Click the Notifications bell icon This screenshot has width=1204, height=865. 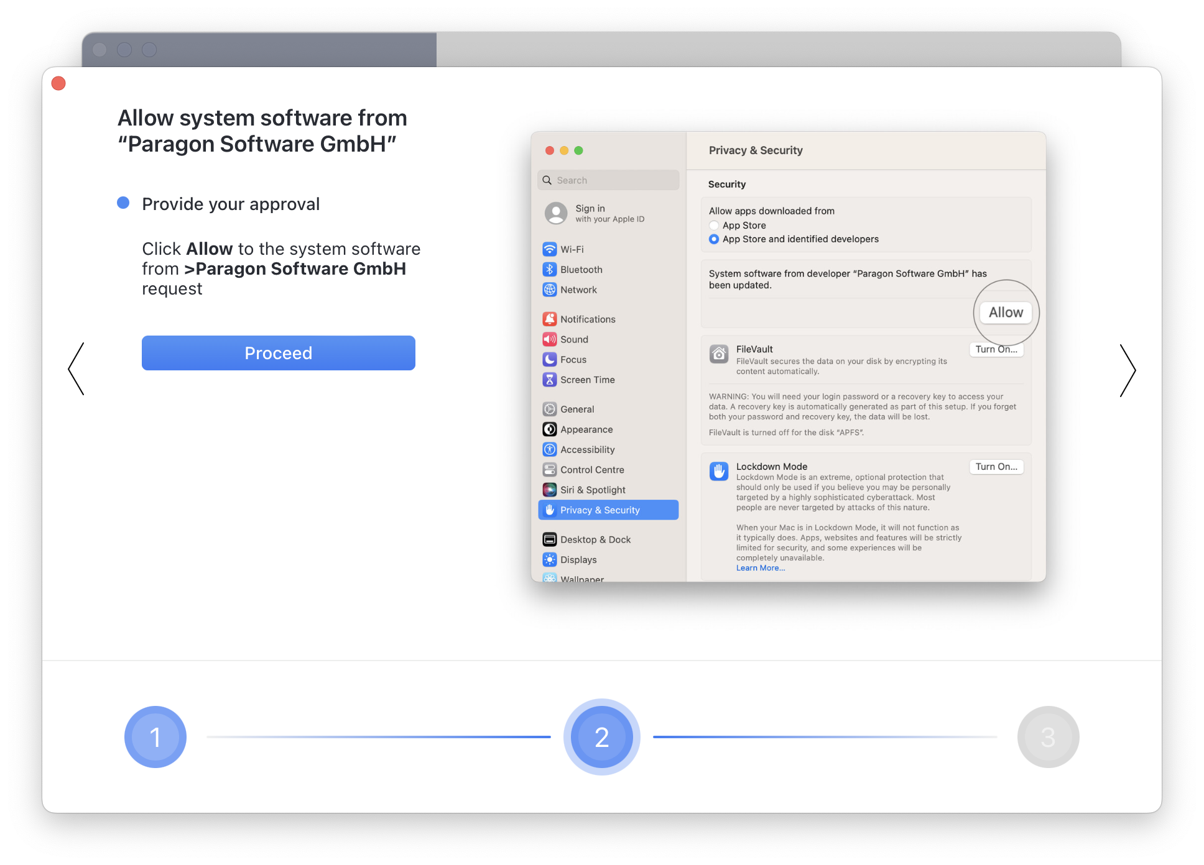pos(550,319)
